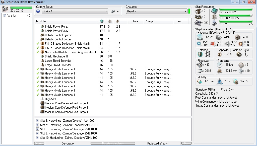Uncheck Slot 8 Zainou 'Deadeye' ZMA1000 implant
This screenshot has height=146, width=257.
[x=37, y=129]
